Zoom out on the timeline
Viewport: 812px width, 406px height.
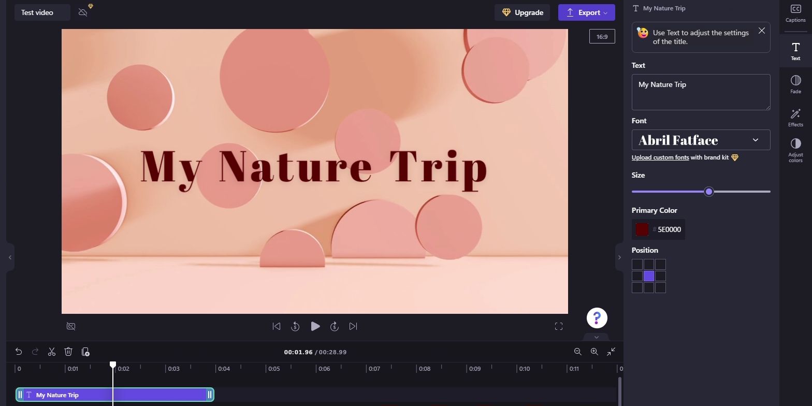pos(577,352)
